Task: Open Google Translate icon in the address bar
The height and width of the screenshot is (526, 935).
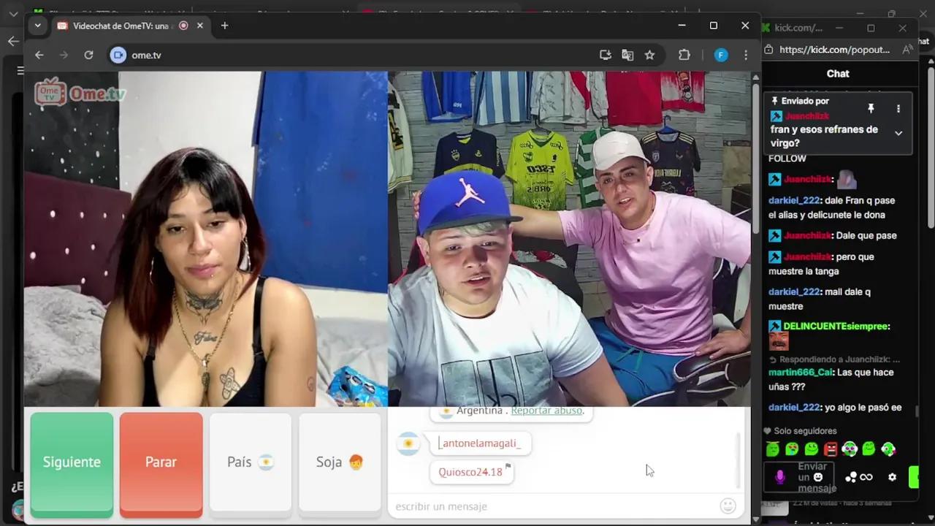Action: pyautogui.click(x=627, y=55)
